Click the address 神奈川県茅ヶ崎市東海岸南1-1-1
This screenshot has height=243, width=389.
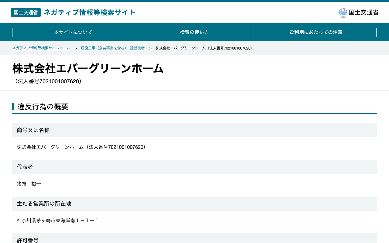click(58, 221)
